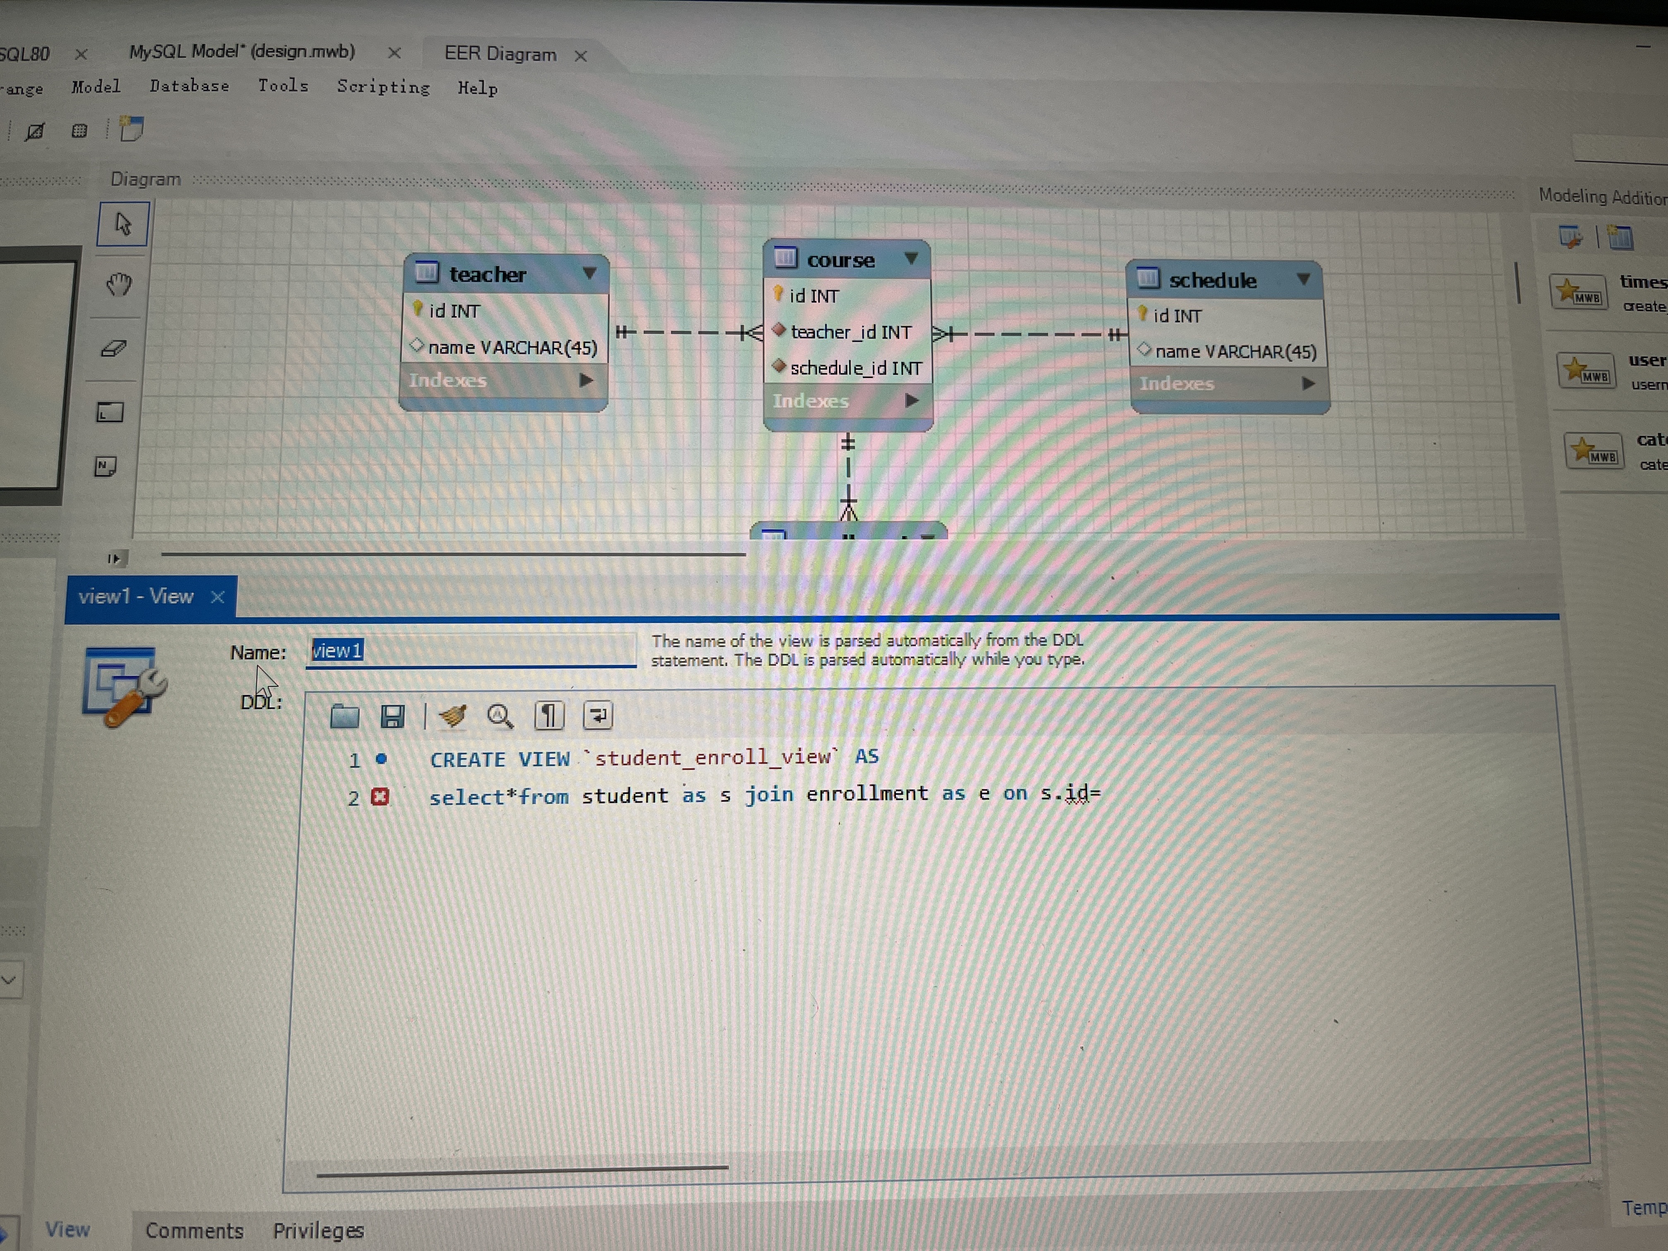1668x1251 pixels.
Task: Switch to the Privileges tab
Action: click(x=318, y=1230)
